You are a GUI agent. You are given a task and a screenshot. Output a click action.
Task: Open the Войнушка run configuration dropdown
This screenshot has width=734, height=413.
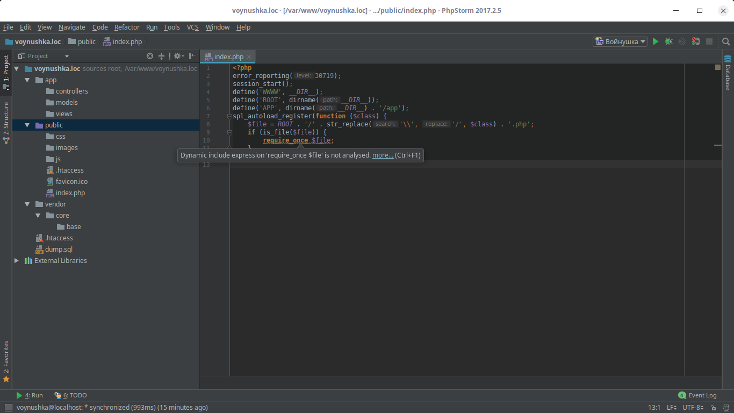[x=621, y=41]
